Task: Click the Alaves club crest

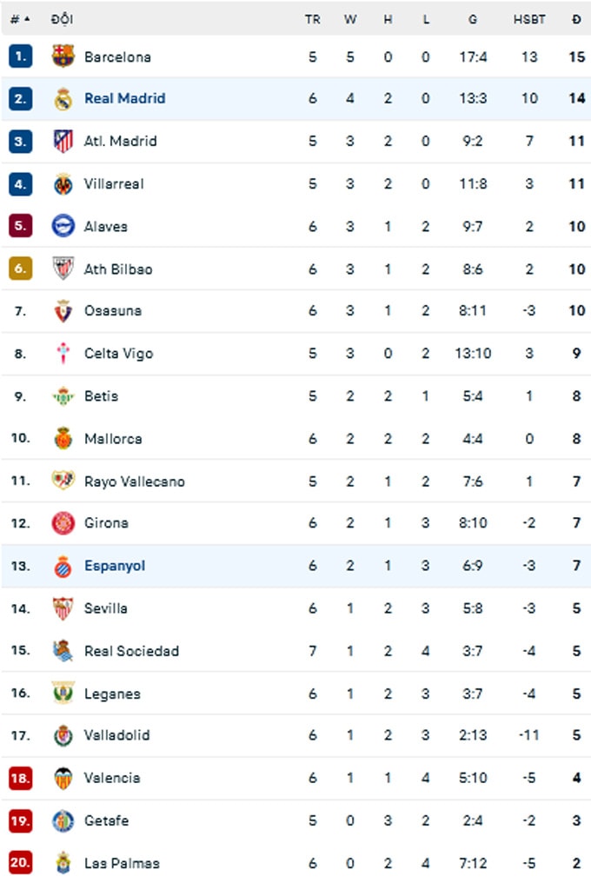Action: click(63, 226)
